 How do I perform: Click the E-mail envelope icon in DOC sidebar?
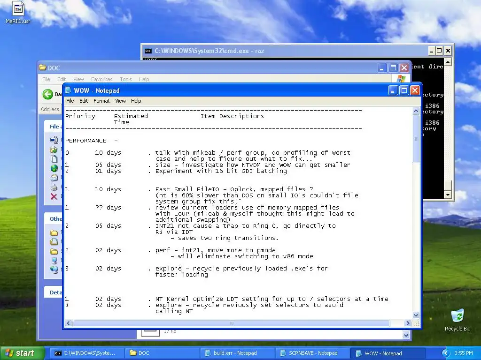(x=54, y=178)
